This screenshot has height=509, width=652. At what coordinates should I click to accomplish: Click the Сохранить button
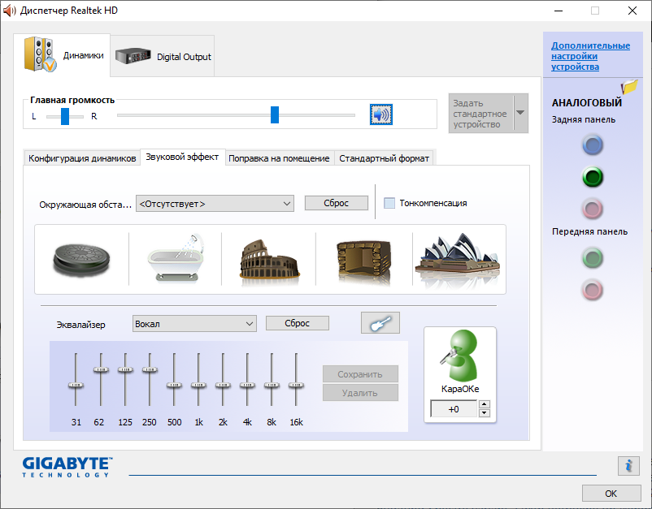click(x=360, y=374)
